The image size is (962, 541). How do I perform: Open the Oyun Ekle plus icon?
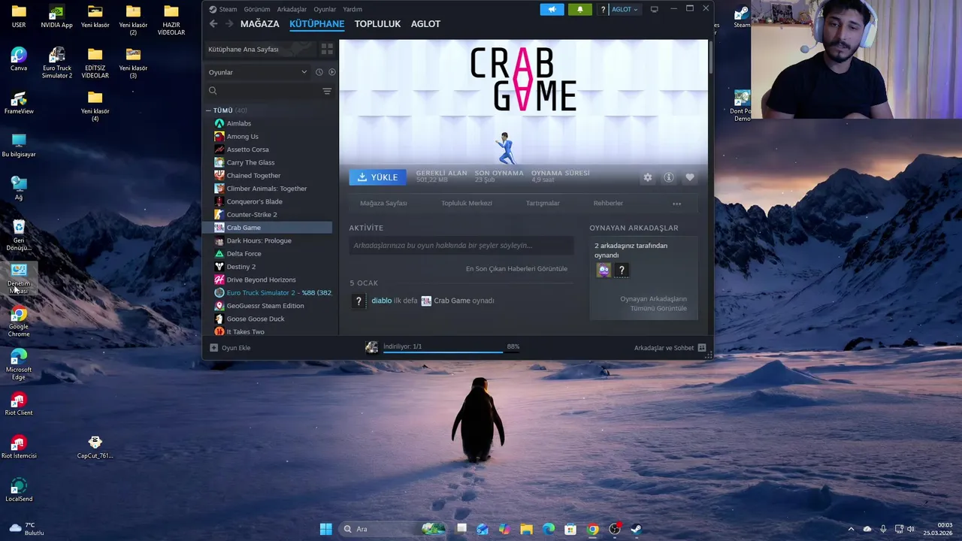click(x=213, y=348)
